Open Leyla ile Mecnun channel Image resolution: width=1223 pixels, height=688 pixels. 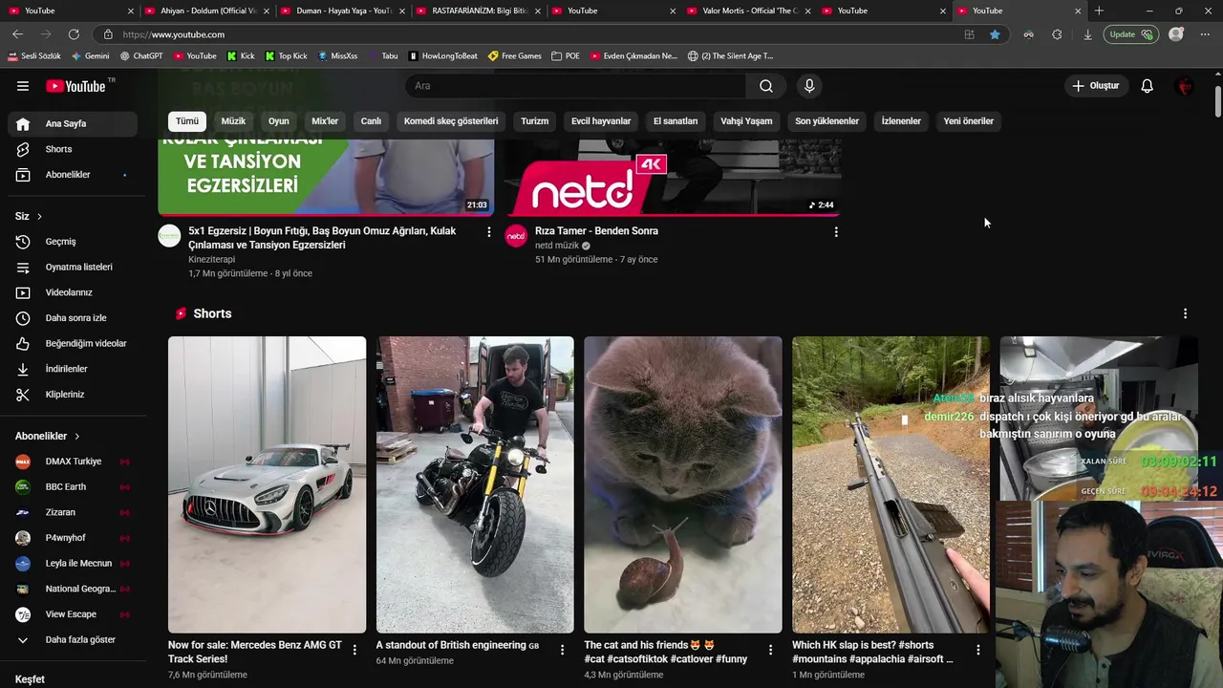[73, 564]
